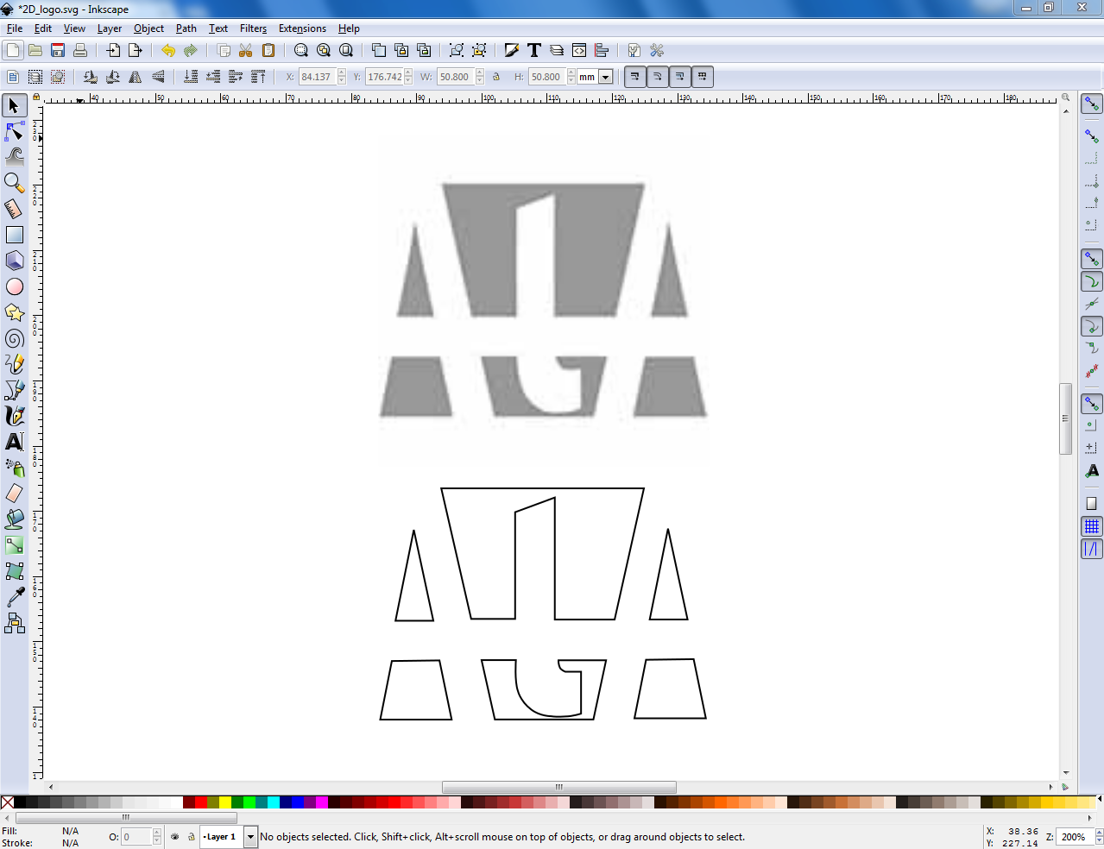Viewport: 1104px width, 849px height.
Task: Open the File menu
Action: tap(15, 28)
